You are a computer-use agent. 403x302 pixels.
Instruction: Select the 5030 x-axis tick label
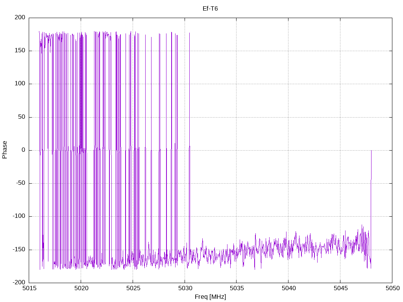click(x=185, y=288)
